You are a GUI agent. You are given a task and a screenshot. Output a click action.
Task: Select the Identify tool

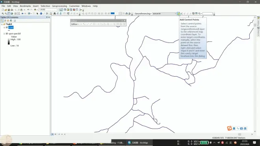pos(41,14)
